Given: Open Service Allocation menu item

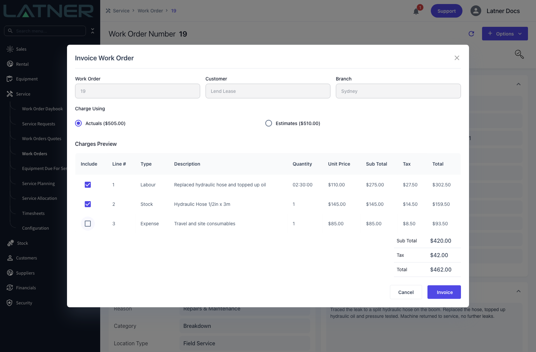Looking at the screenshot, I should [40, 198].
